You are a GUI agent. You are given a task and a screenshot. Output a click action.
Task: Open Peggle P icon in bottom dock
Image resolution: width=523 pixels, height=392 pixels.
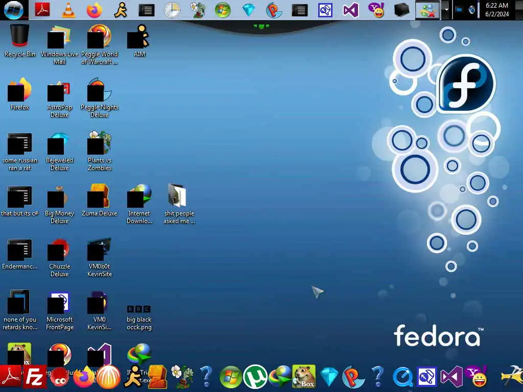coord(353,377)
